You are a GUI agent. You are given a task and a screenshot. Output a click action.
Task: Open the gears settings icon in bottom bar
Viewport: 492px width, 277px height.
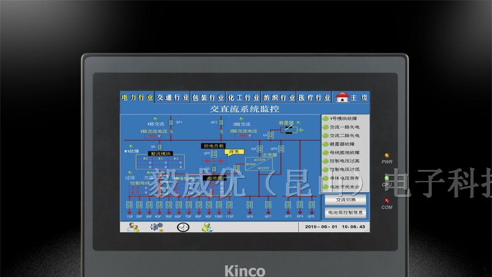[x=156, y=227]
